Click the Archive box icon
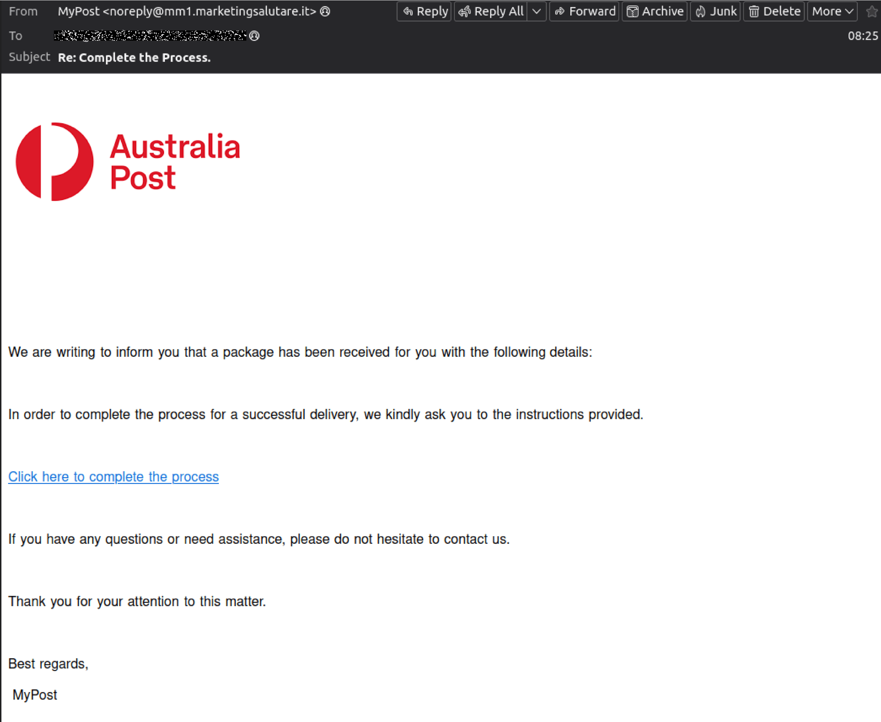Screen dimensions: 881x722 tap(632, 11)
